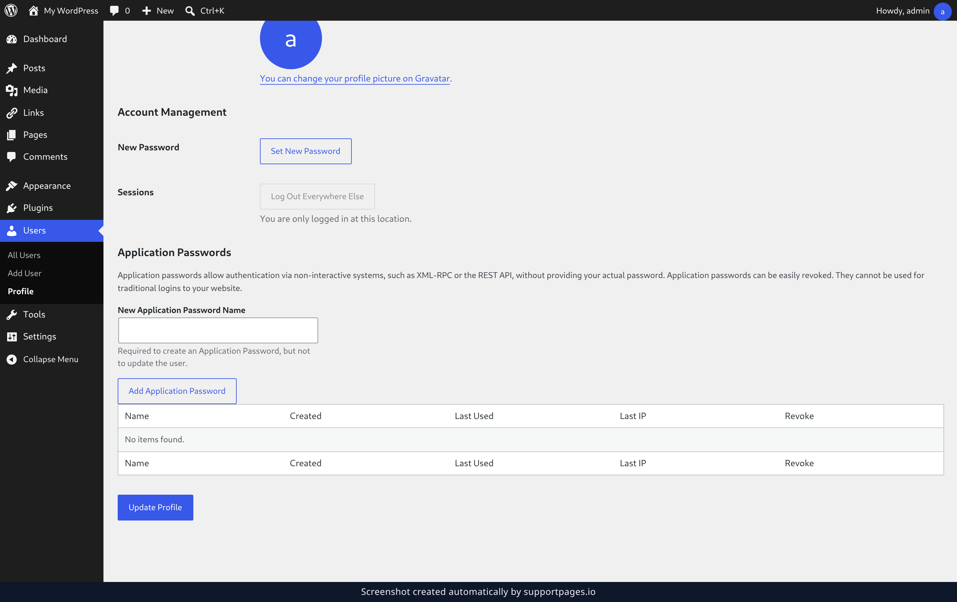Click the Collapse Menu arrow icon
This screenshot has height=602, width=957.
pyautogui.click(x=12, y=359)
